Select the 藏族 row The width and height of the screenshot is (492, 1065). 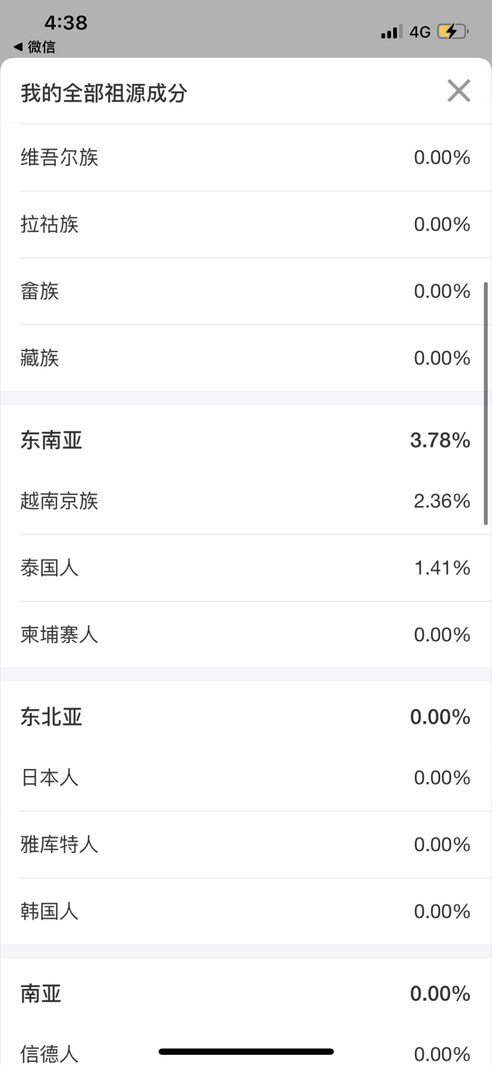click(246, 358)
